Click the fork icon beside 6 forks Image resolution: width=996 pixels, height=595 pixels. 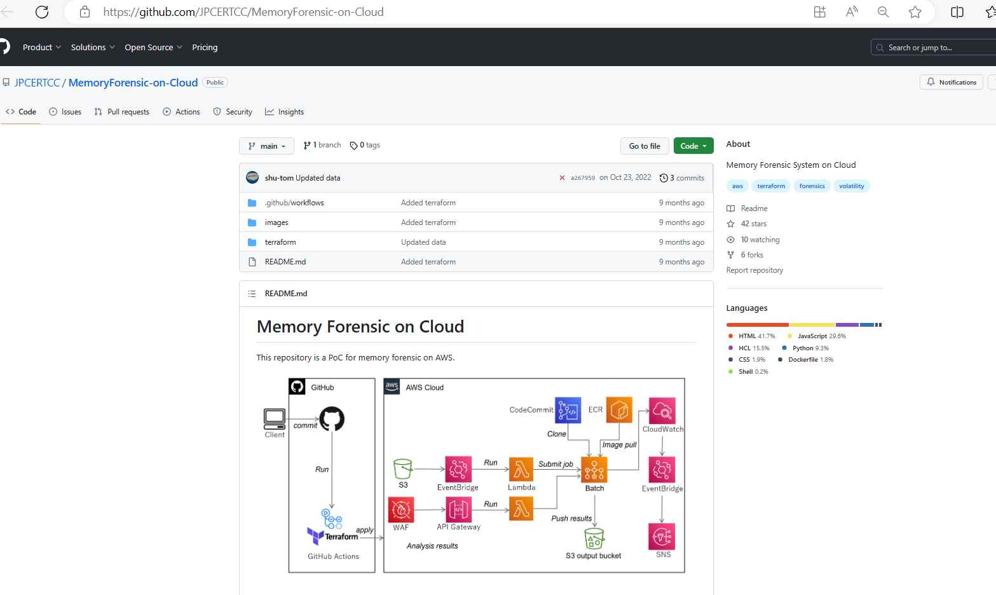click(730, 254)
